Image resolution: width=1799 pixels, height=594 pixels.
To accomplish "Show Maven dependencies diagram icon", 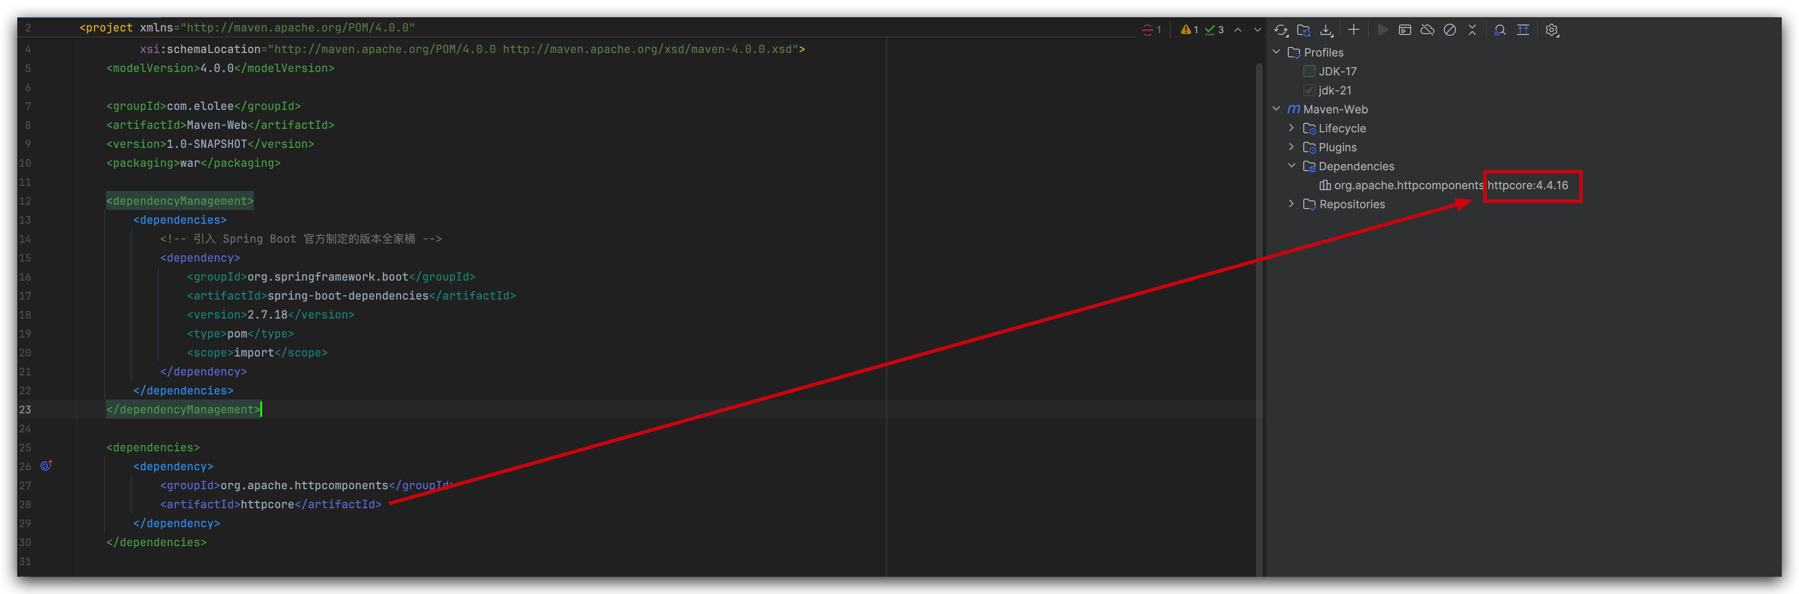I will [1523, 29].
